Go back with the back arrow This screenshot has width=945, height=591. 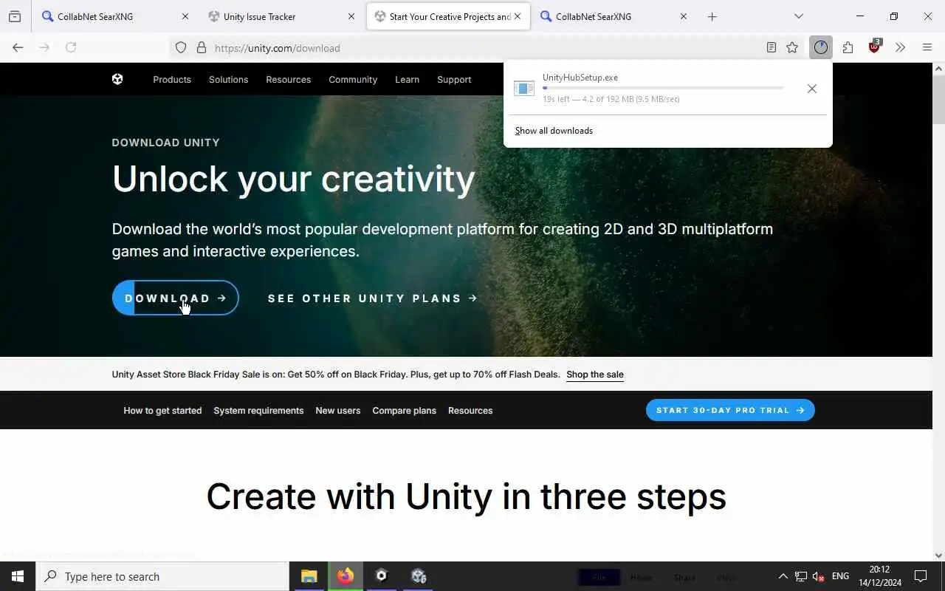[18, 47]
